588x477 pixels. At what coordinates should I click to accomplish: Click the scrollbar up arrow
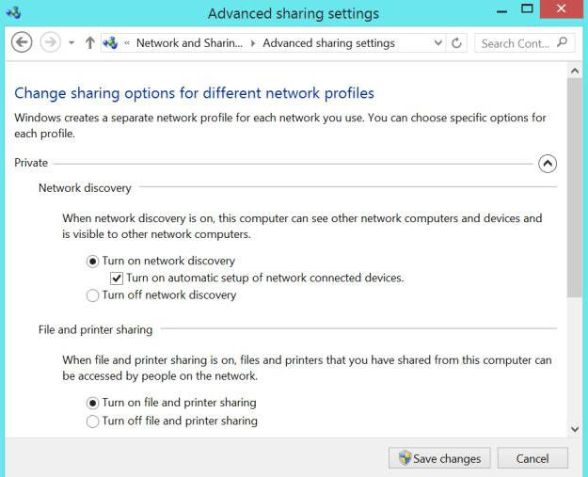tap(575, 71)
